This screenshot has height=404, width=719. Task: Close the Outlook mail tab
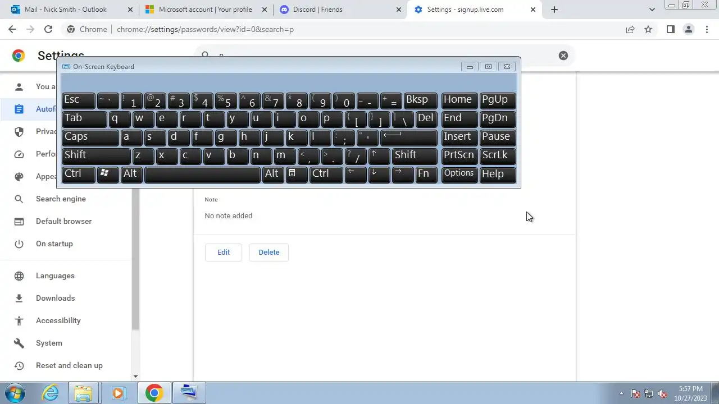click(130, 10)
